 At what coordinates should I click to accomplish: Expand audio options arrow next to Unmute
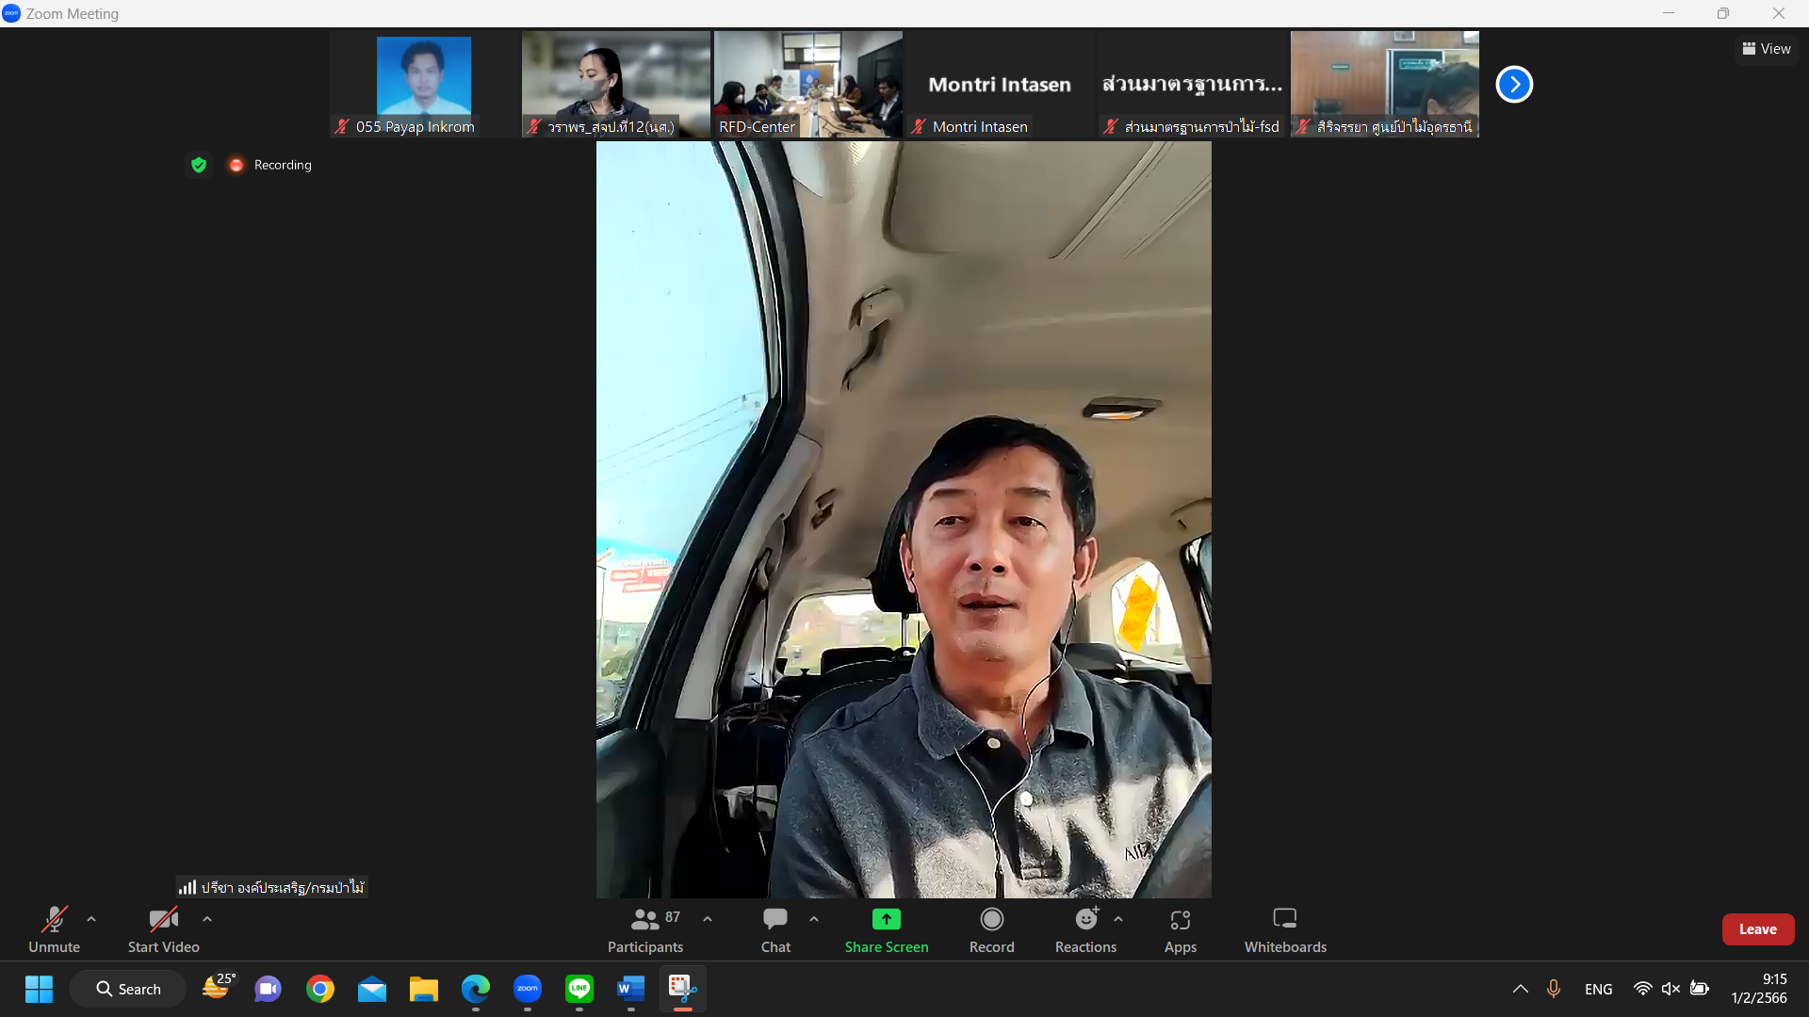(x=91, y=919)
